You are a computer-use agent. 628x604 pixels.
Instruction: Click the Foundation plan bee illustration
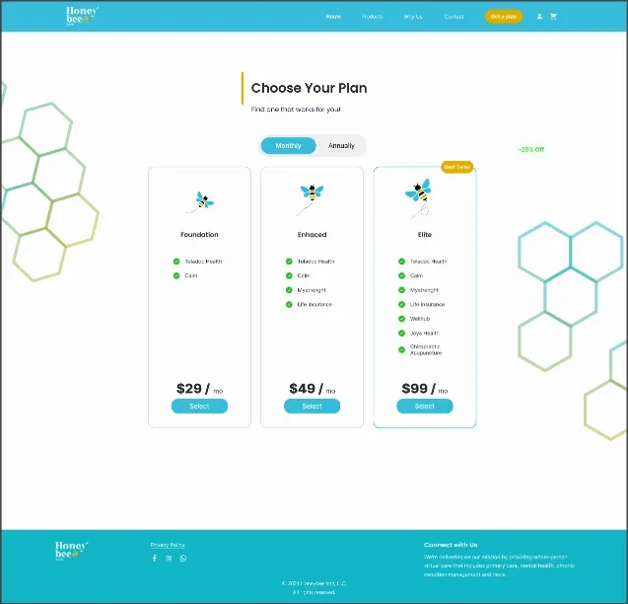200,202
